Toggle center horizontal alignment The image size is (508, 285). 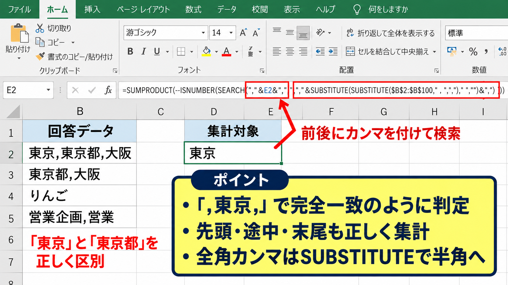[290, 51]
